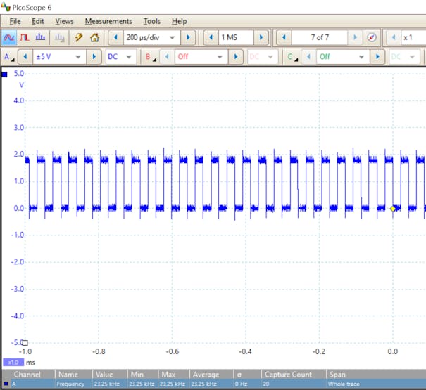This screenshot has width=426, height=390.
Task: Open the 200 µs/div timebase dropdown
Action: click(172, 37)
